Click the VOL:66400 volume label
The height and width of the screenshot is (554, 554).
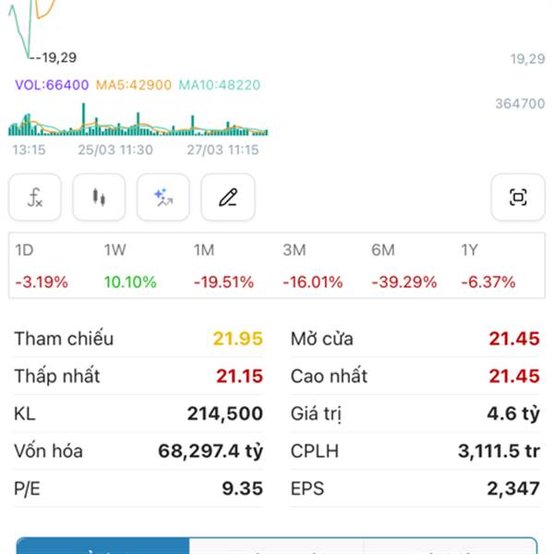(52, 85)
